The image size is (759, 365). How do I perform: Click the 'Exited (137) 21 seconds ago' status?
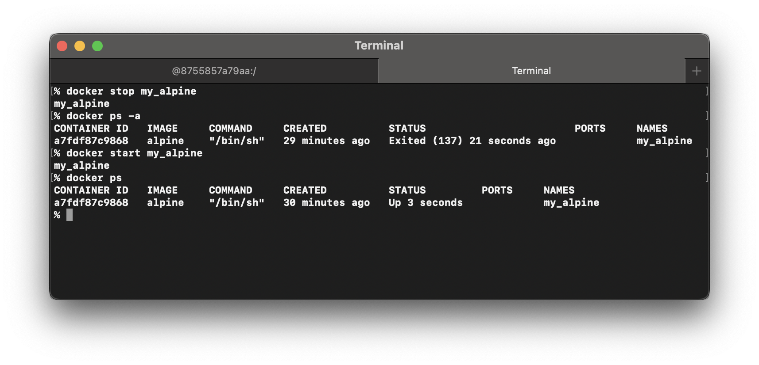click(472, 141)
